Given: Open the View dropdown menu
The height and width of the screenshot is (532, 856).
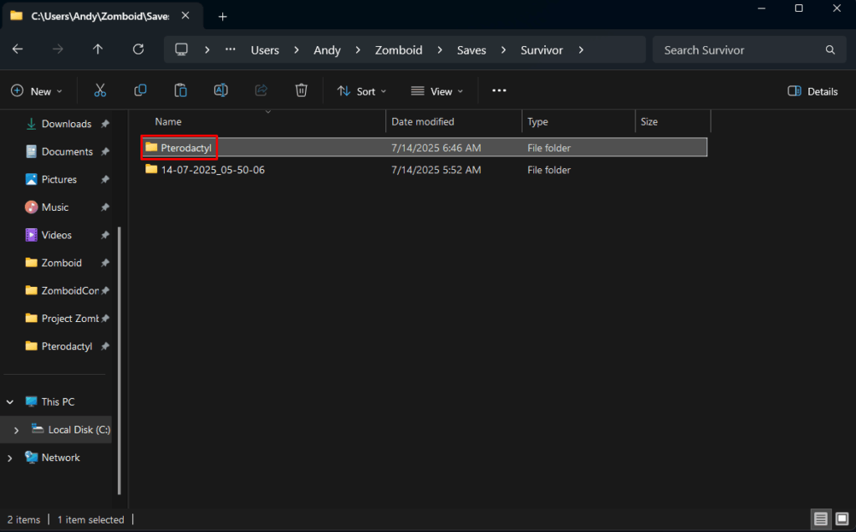Looking at the screenshot, I should 436,91.
